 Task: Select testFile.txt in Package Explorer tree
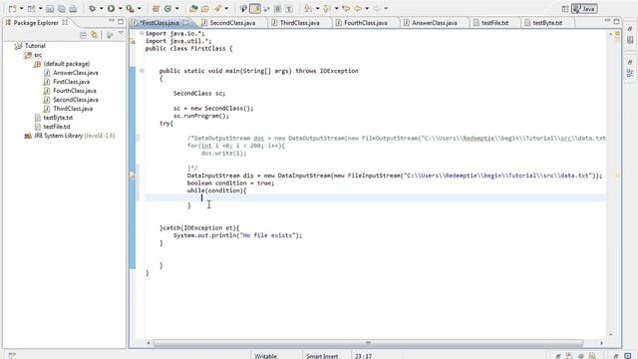click(x=57, y=127)
